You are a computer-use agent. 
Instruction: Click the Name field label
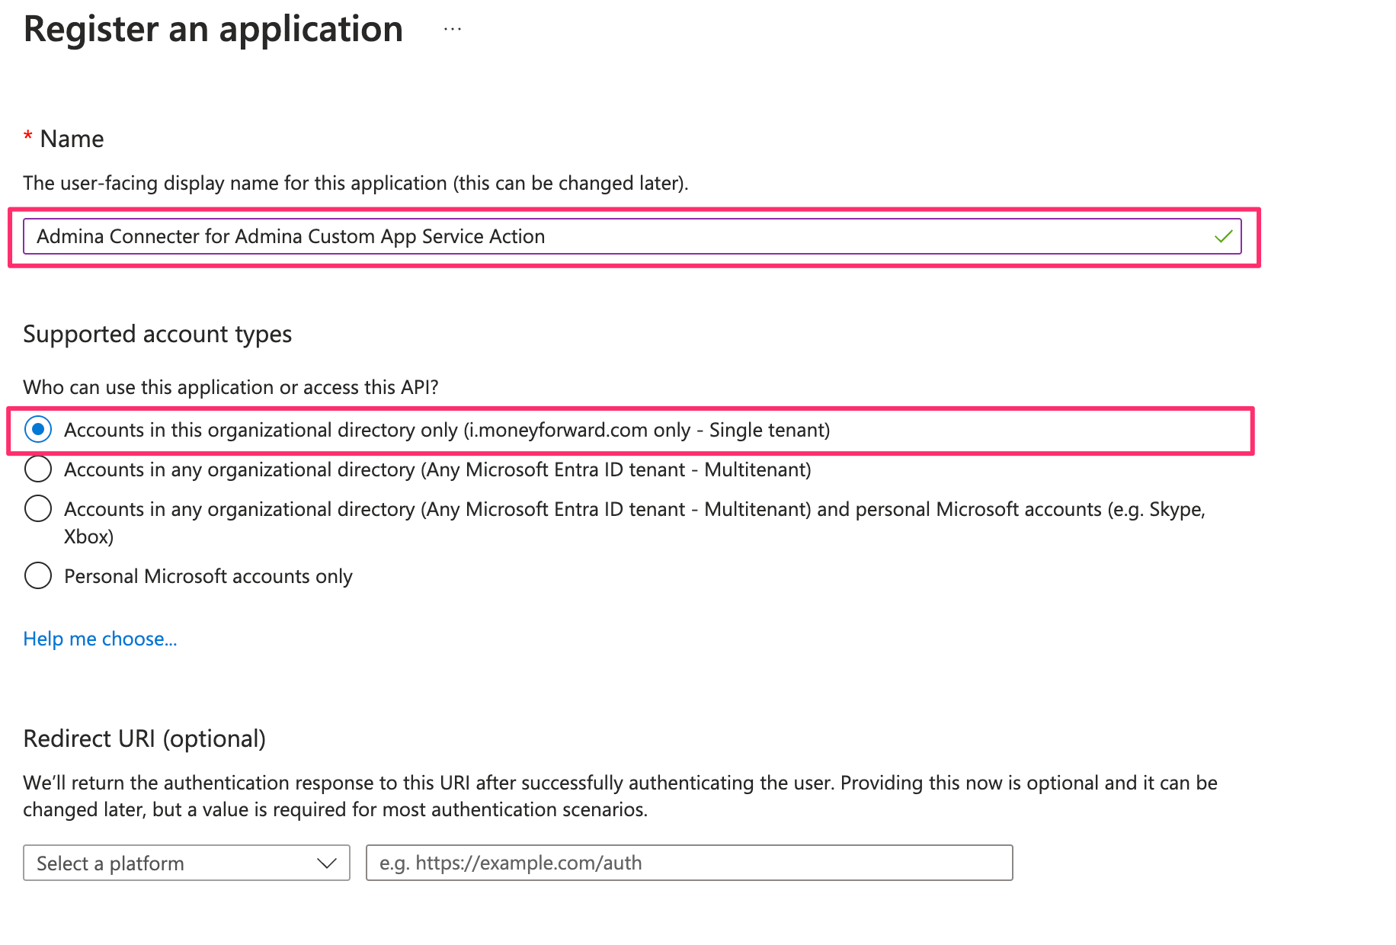click(x=72, y=139)
